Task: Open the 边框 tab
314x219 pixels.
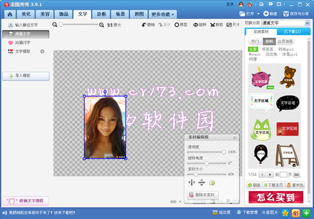Action: tap(102, 14)
